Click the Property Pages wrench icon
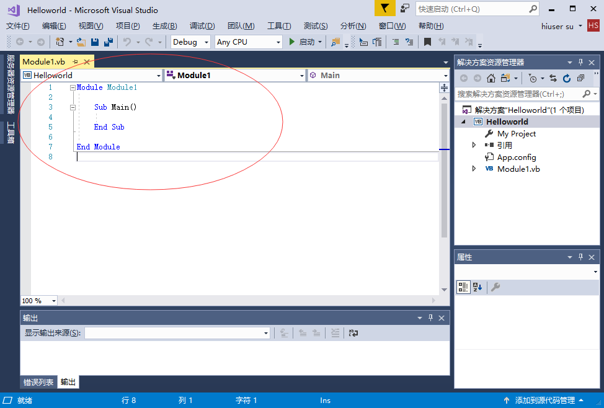 coord(495,287)
